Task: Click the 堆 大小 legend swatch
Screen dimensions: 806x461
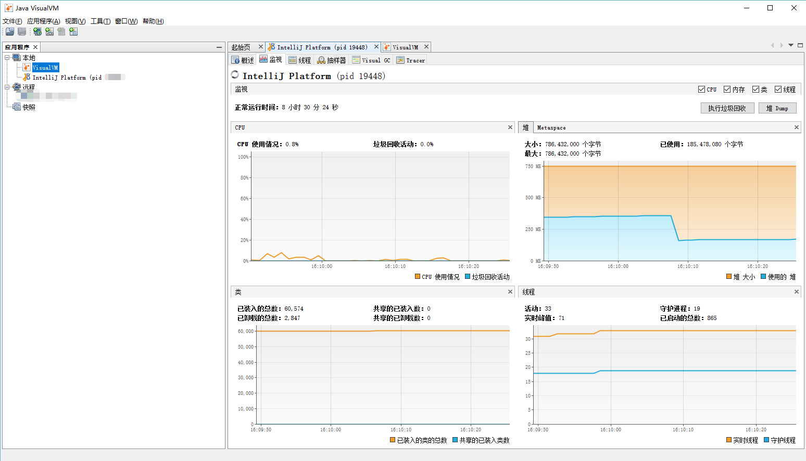Action: click(x=729, y=277)
